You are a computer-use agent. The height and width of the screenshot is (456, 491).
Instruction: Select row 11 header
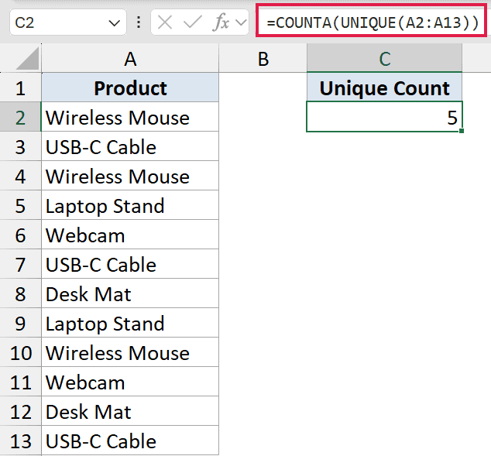20,382
